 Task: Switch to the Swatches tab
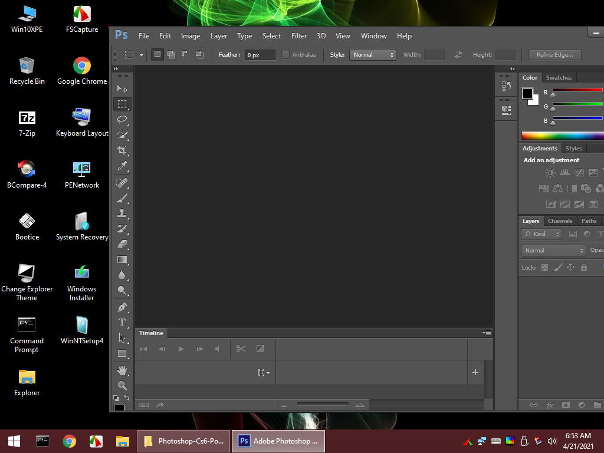559,77
